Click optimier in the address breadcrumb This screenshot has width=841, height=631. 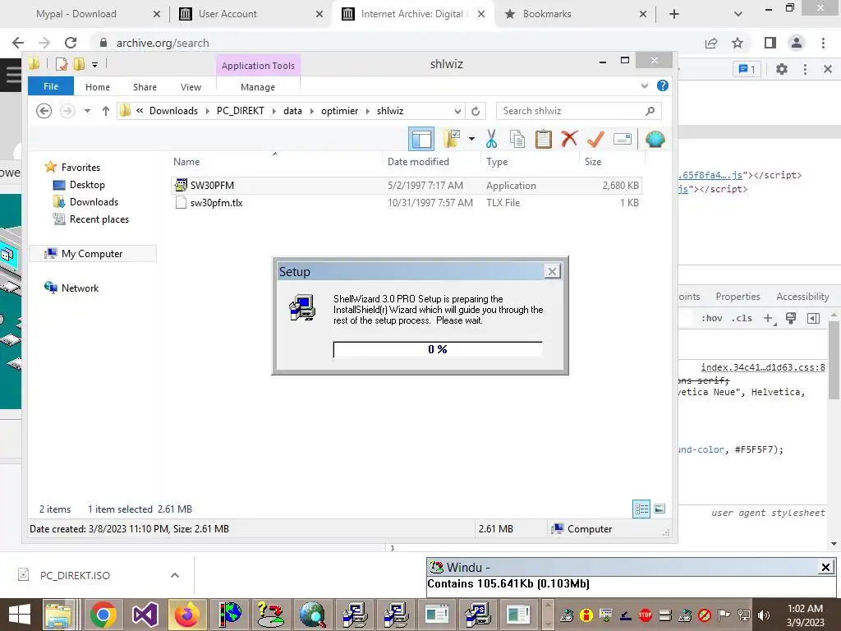pyautogui.click(x=339, y=111)
